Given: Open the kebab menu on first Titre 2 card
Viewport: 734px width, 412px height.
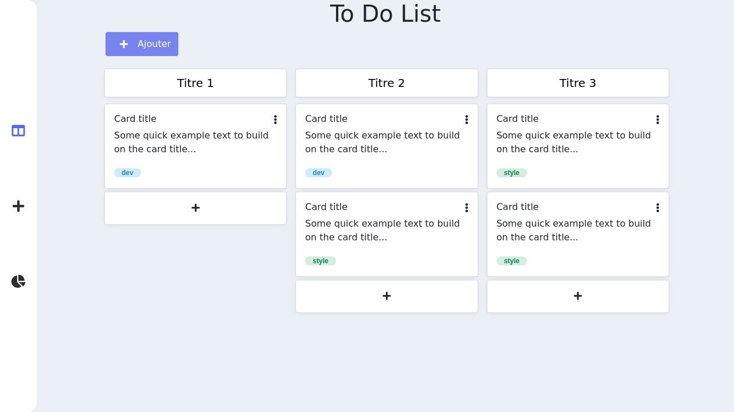Looking at the screenshot, I should click(x=466, y=120).
